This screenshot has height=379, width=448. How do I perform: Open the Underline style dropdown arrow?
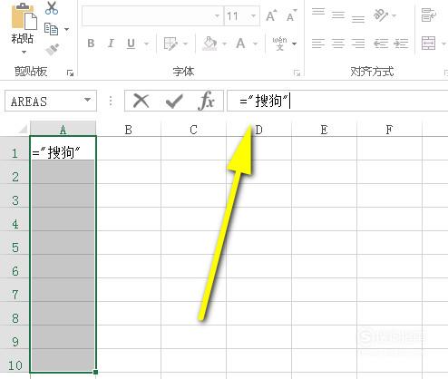147,44
